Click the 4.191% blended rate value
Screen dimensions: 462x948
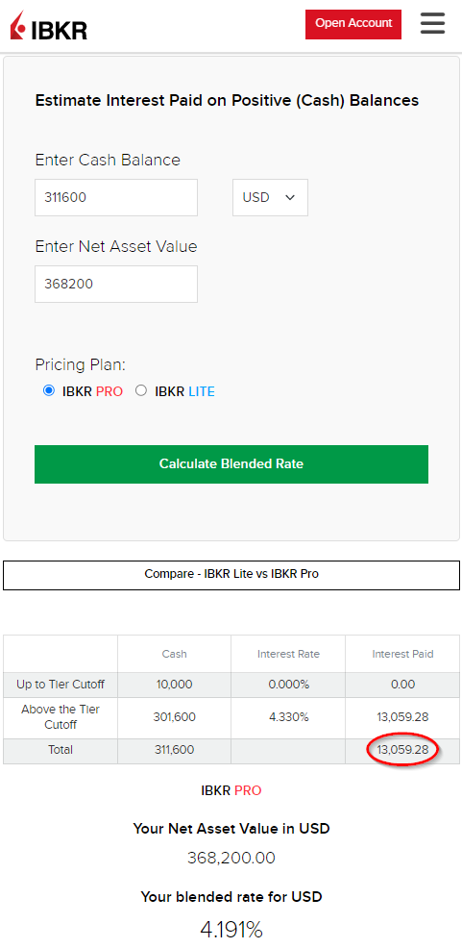[231, 929]
